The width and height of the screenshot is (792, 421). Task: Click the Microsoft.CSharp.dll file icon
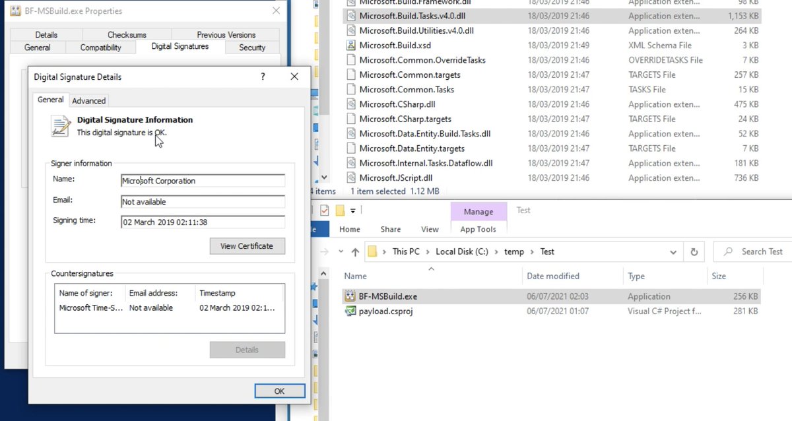(x=351, y=104)
